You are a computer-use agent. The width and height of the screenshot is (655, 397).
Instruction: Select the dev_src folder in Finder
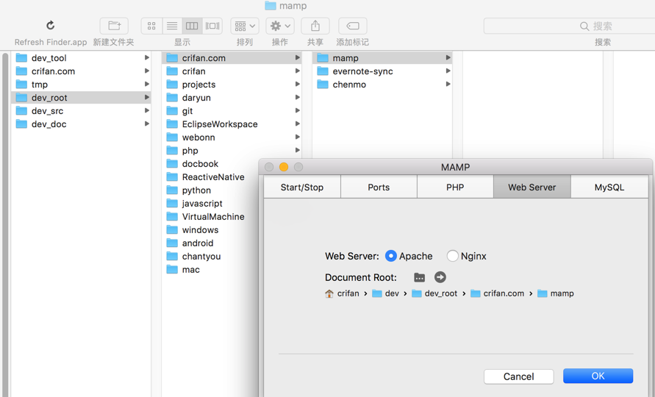coord(81,111)
